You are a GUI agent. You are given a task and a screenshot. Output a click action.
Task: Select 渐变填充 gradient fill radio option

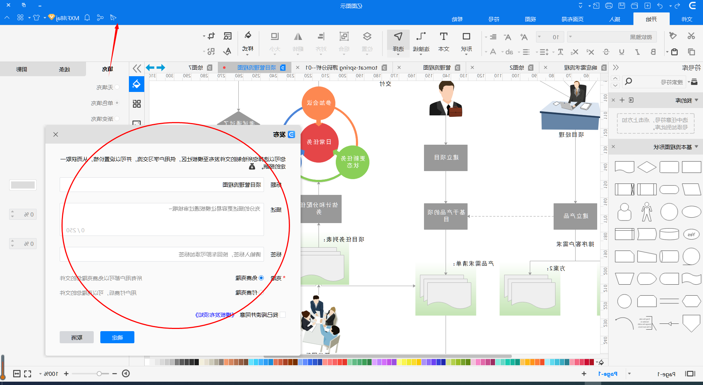tap(117, 119)
